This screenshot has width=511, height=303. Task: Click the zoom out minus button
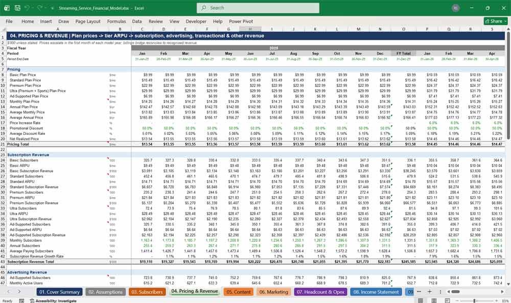pos(456,300)
